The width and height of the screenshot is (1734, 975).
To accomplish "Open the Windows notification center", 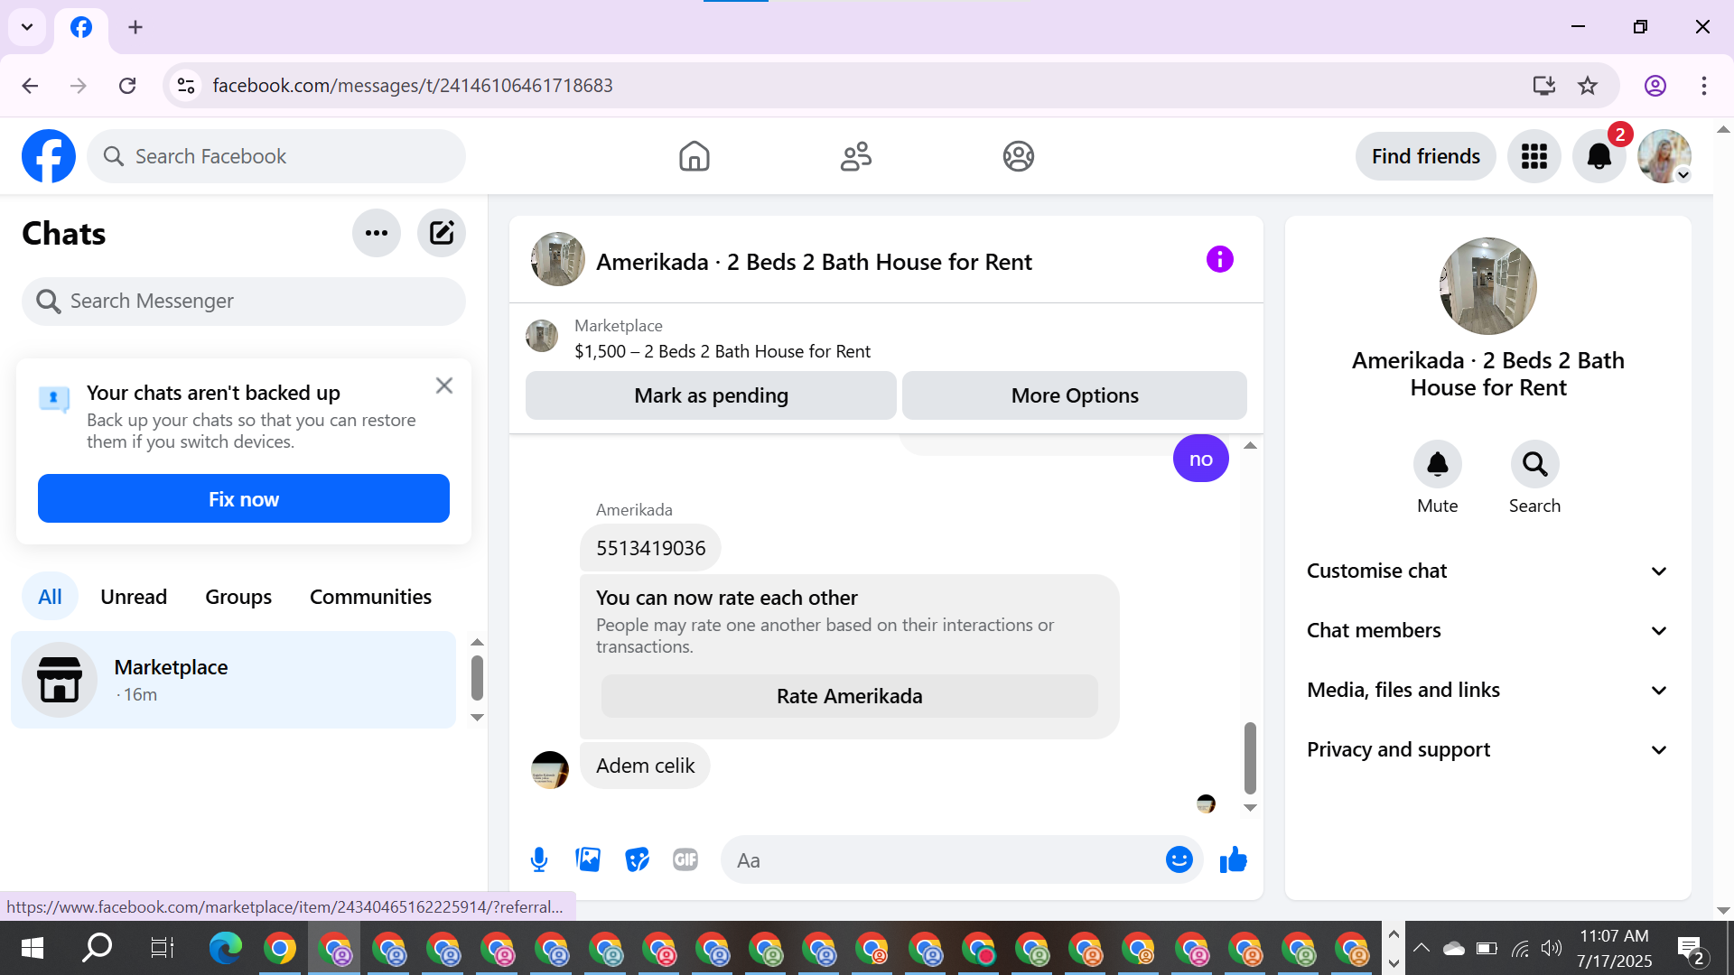I will click(x=1690, y=949).
